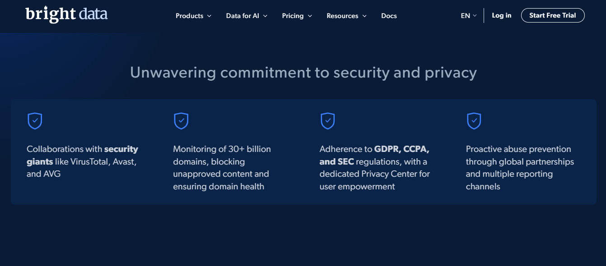
Task: Click the Log in link
Action: pos(502,15)
